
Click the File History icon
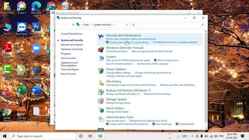101,83
